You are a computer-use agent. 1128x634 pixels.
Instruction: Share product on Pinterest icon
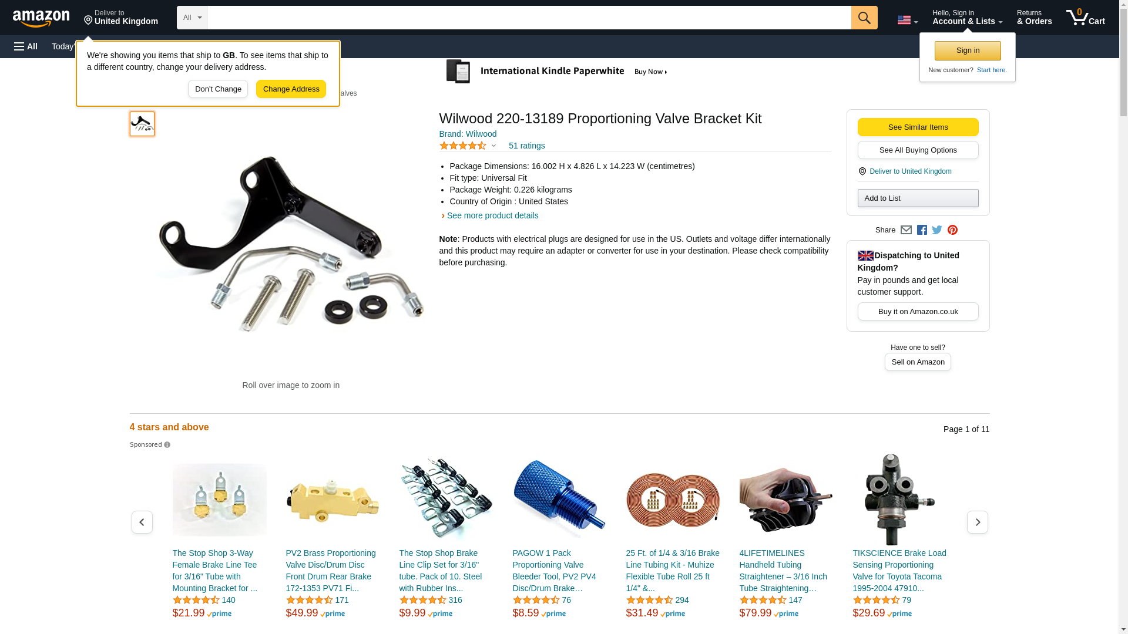[x=952, y=230]
